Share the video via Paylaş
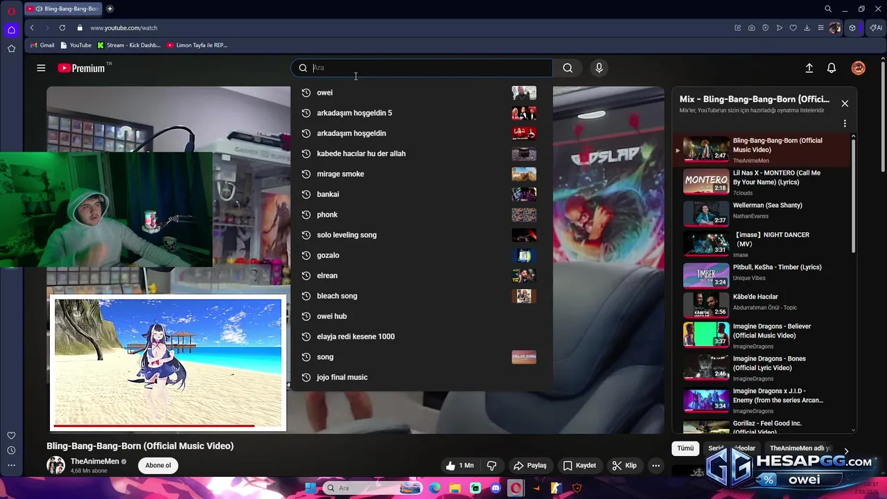The height and width of the screenshot is (499, 887). [x=529, y=466]
